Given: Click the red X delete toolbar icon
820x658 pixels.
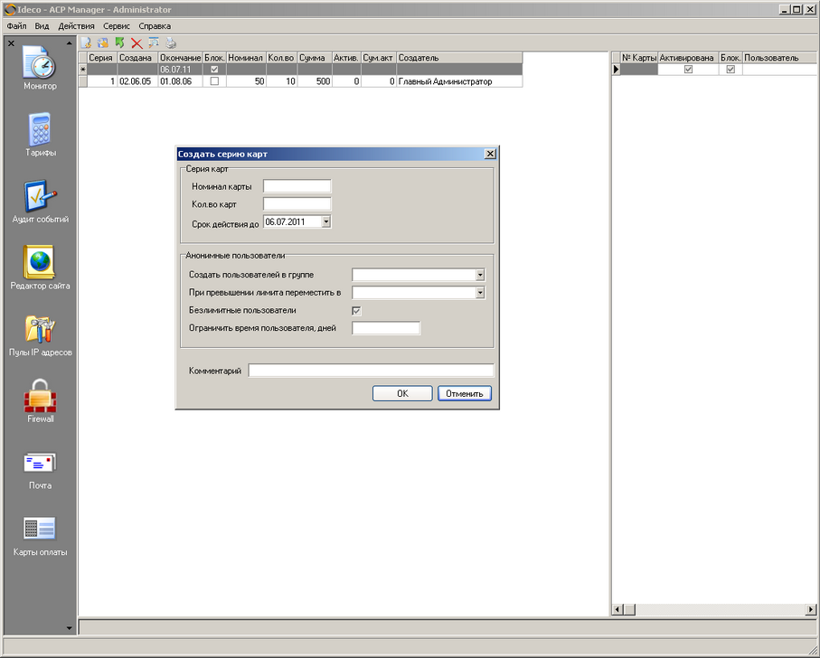Looking at the screenshot, I should point(137,42).
